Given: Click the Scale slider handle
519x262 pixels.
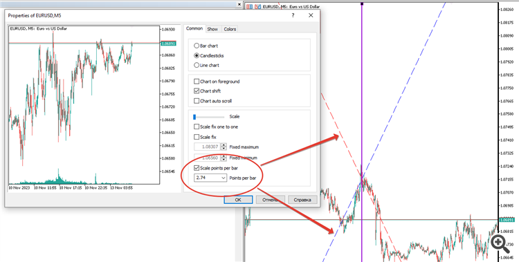Looking at the screenshot, I should point(194,117).
